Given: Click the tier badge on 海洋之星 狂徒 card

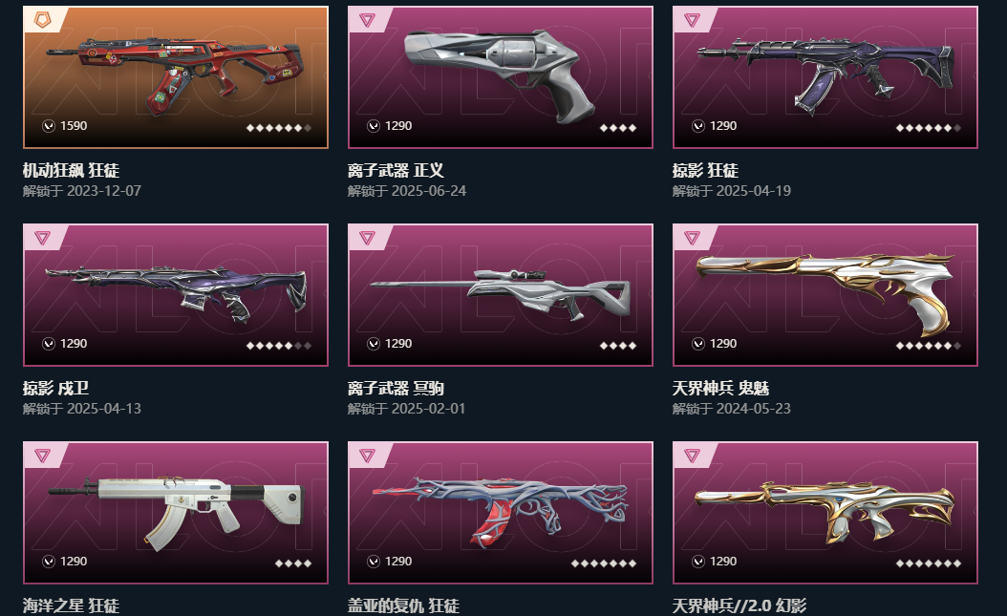Looking at the screenshot, I should (x=42, y=455).
